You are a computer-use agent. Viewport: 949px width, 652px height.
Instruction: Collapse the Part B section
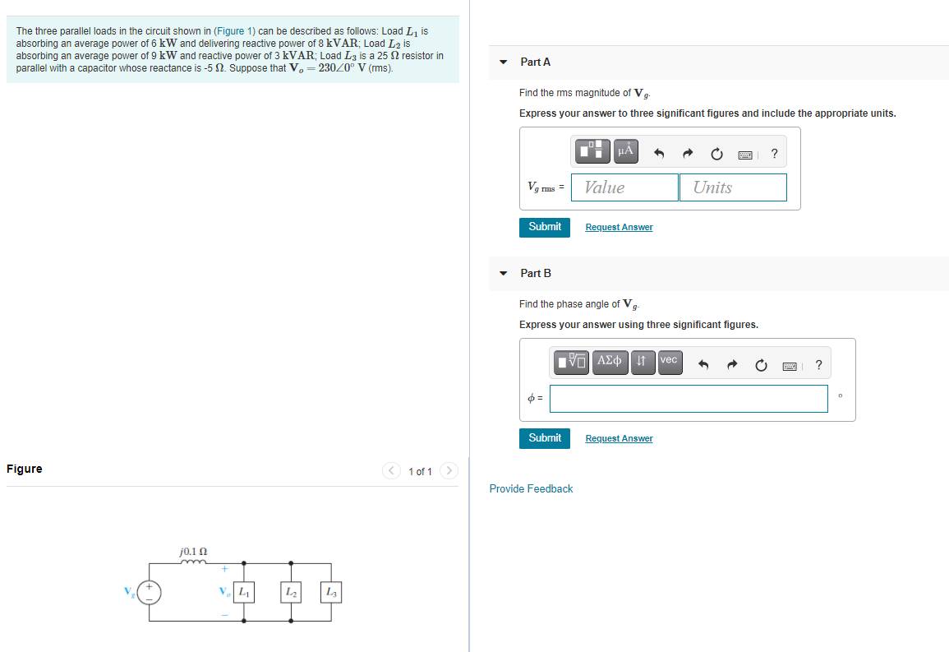point(503,273)
